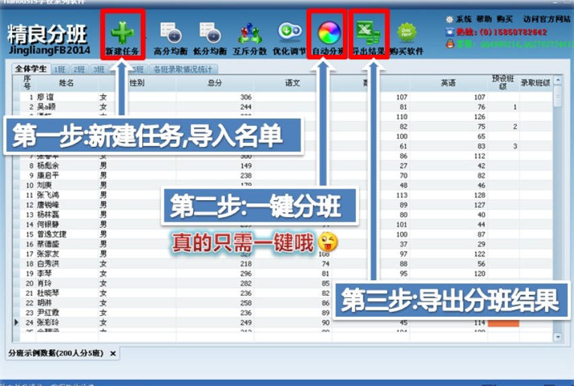The image size is (574, 386).
Task: Select student 刘庚 in row 10
Action: [x=44, y=185]
